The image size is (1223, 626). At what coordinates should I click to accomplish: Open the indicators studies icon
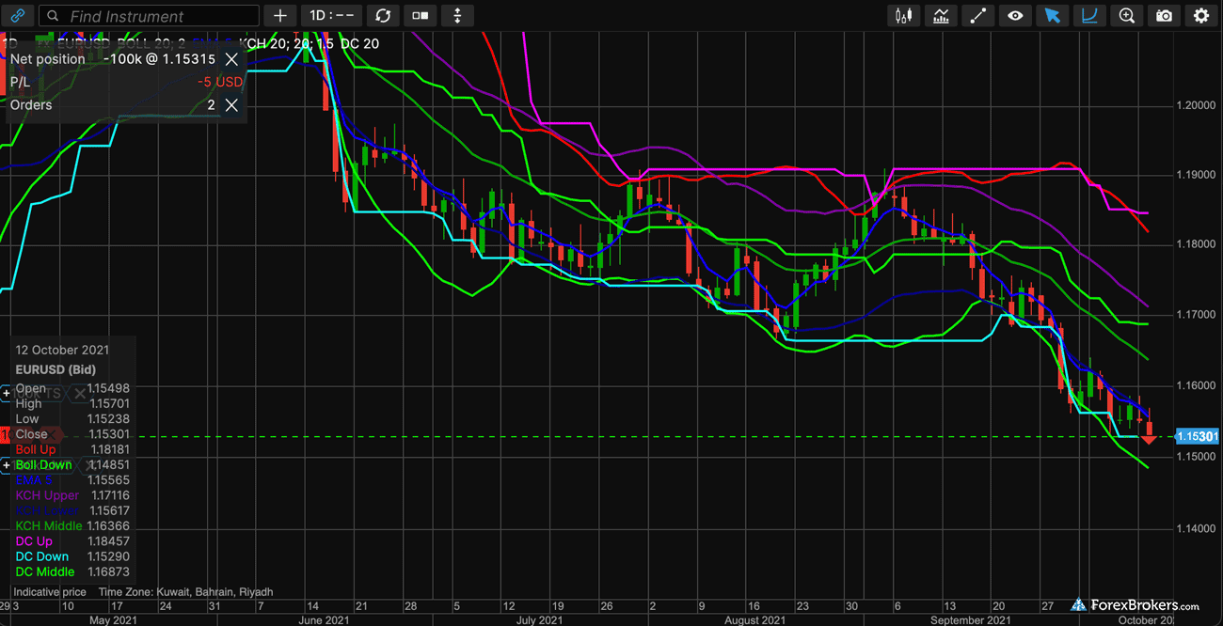click(941, 16)
